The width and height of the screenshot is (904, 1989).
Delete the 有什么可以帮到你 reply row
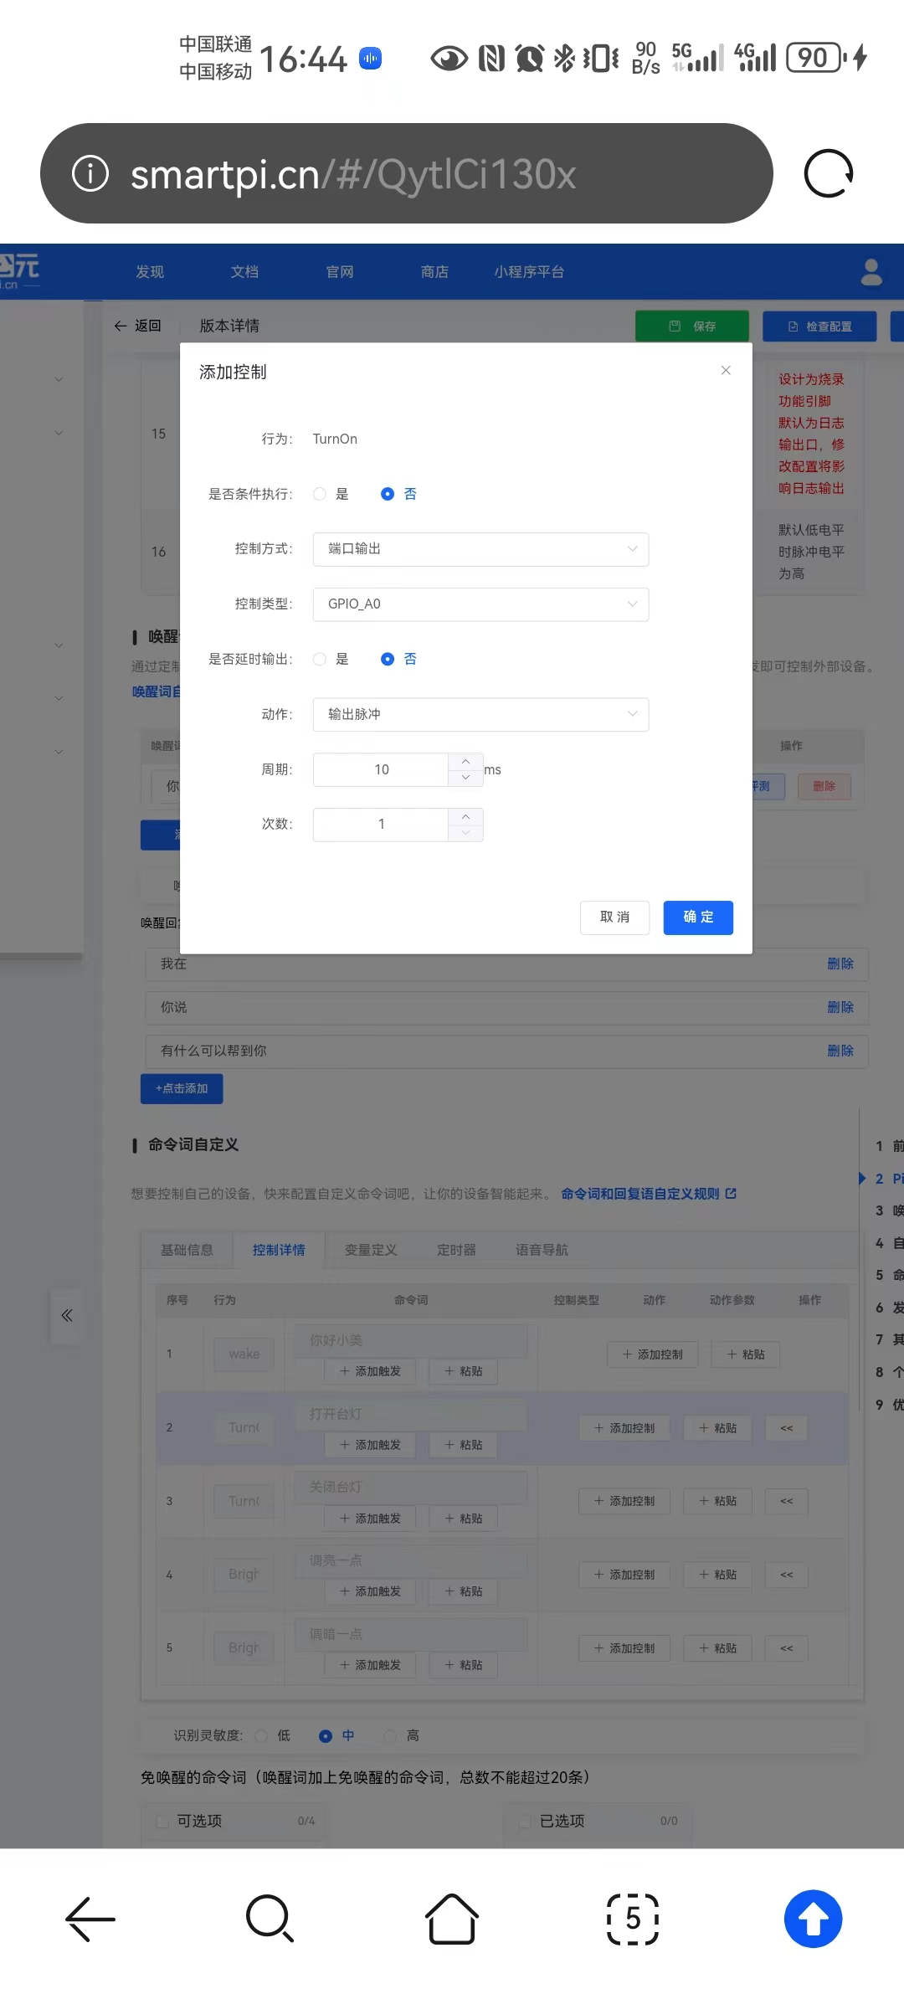click(x=840, y=1051)
